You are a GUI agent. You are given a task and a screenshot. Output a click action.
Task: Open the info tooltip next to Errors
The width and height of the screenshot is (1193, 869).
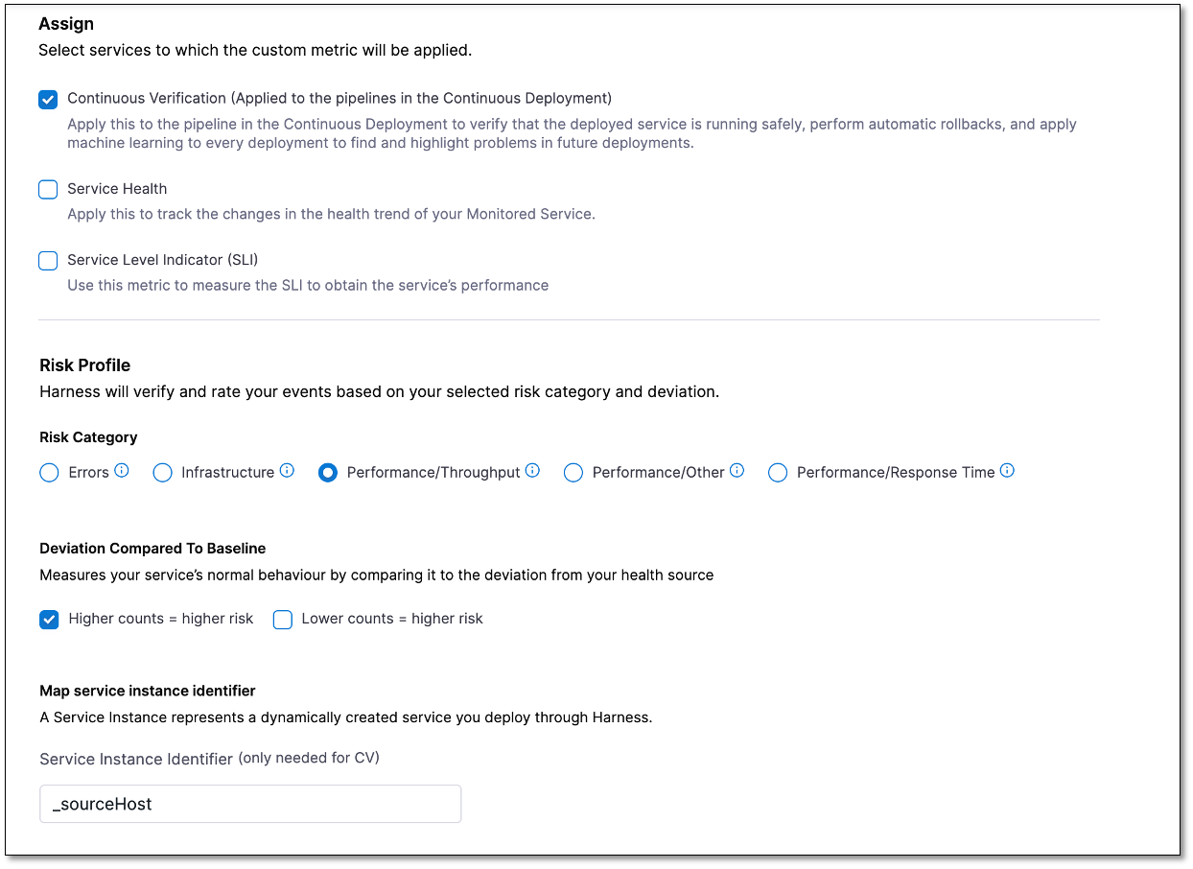(121, 471)
